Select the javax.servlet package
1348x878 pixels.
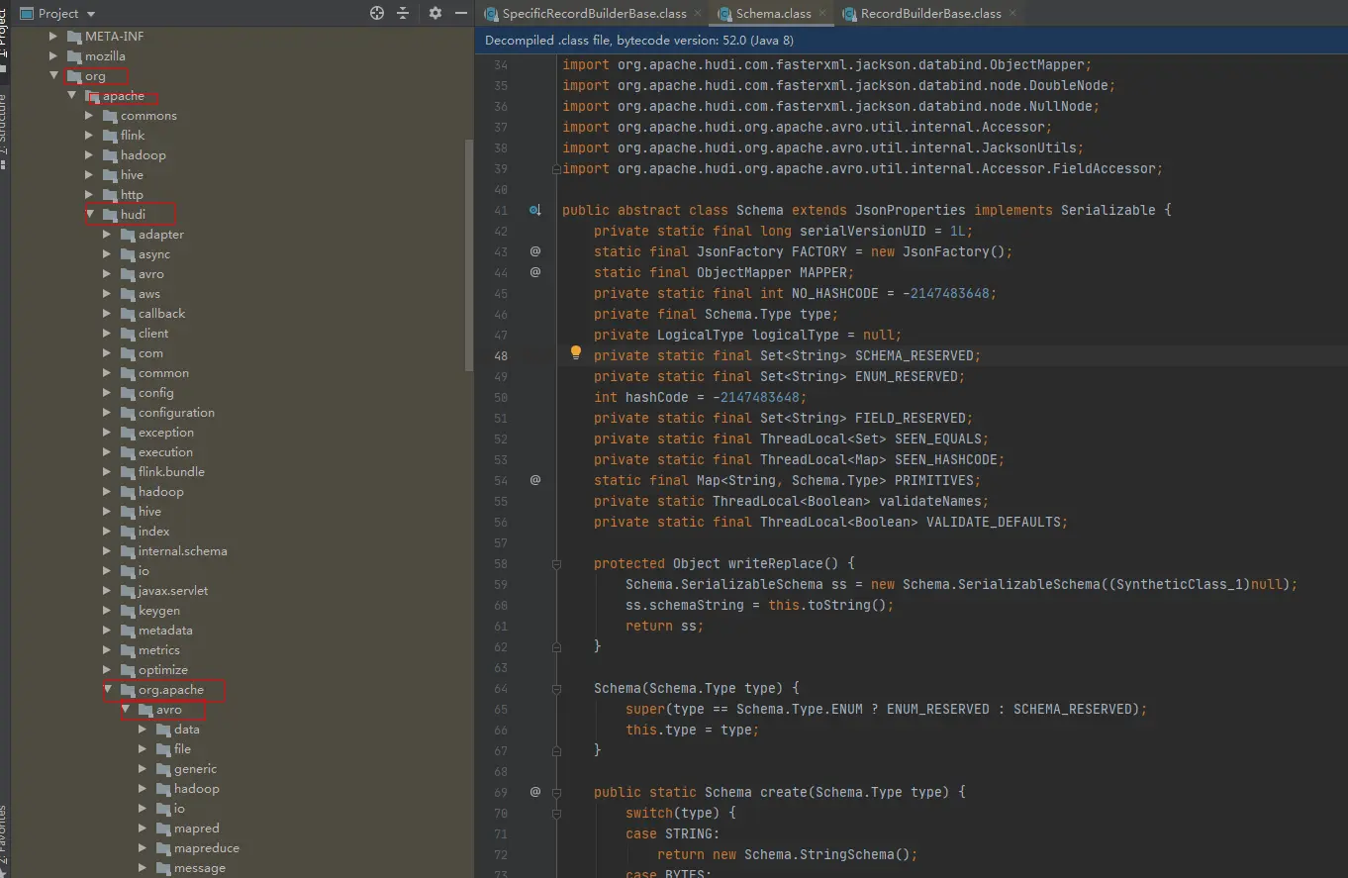pyautogui.click(x=172, y=591)
